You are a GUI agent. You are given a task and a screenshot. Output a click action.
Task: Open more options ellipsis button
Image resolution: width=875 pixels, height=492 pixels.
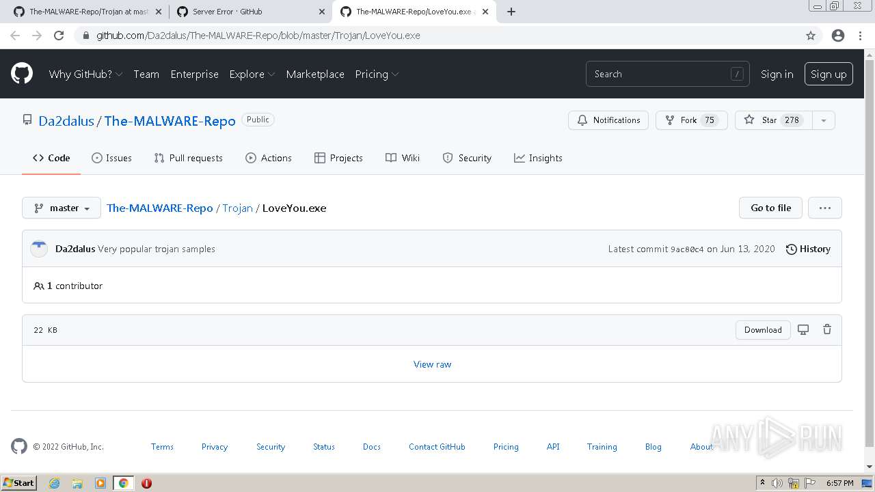coord(825,208)
